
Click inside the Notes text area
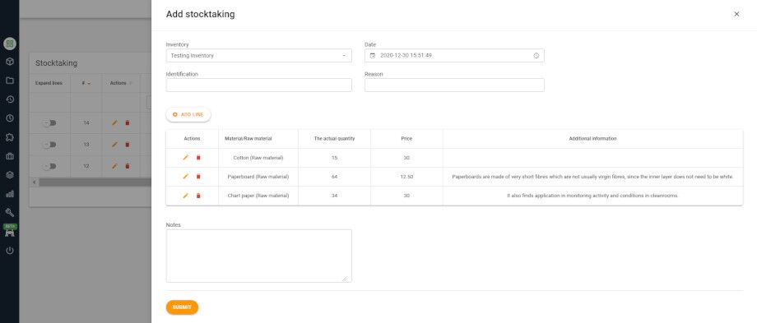click(258, 256)
